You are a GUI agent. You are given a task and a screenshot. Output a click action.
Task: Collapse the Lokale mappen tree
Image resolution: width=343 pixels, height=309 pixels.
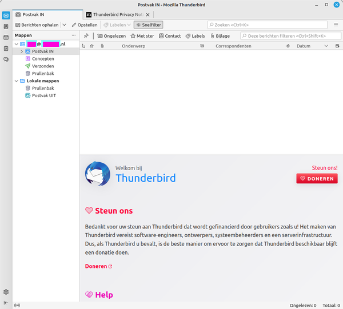tap(15, 81)
